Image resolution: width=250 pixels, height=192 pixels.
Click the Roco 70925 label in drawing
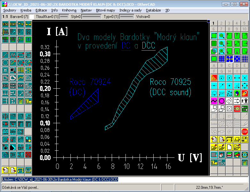(170, 82)
